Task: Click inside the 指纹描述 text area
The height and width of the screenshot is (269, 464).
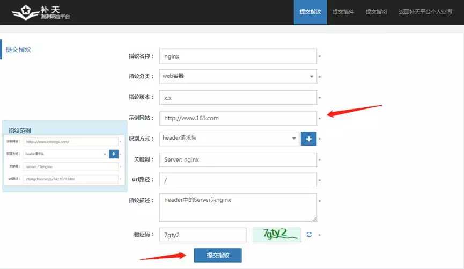Action: click(238, 207)
